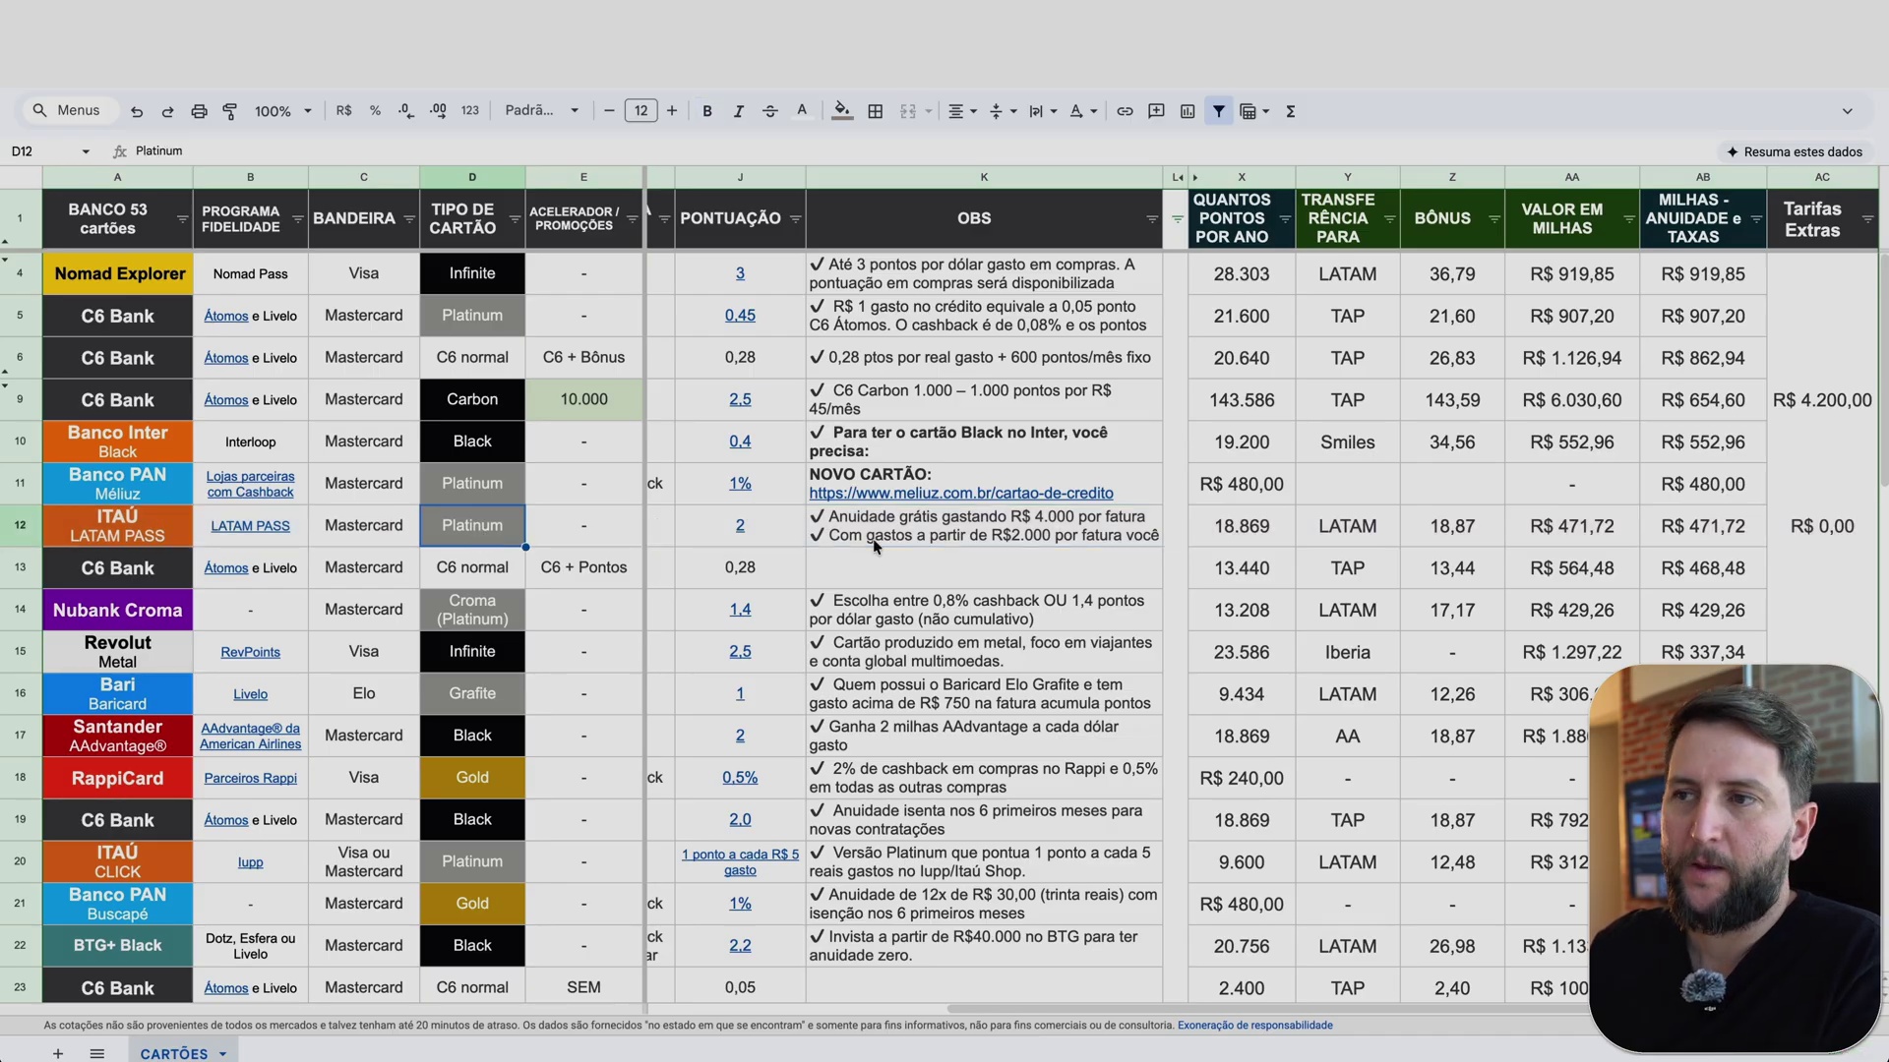The width and height of the screenshot is (1889, 1062).
Task: Open the Exoneração de responsabilidade link
Action: point(1254,1025)
